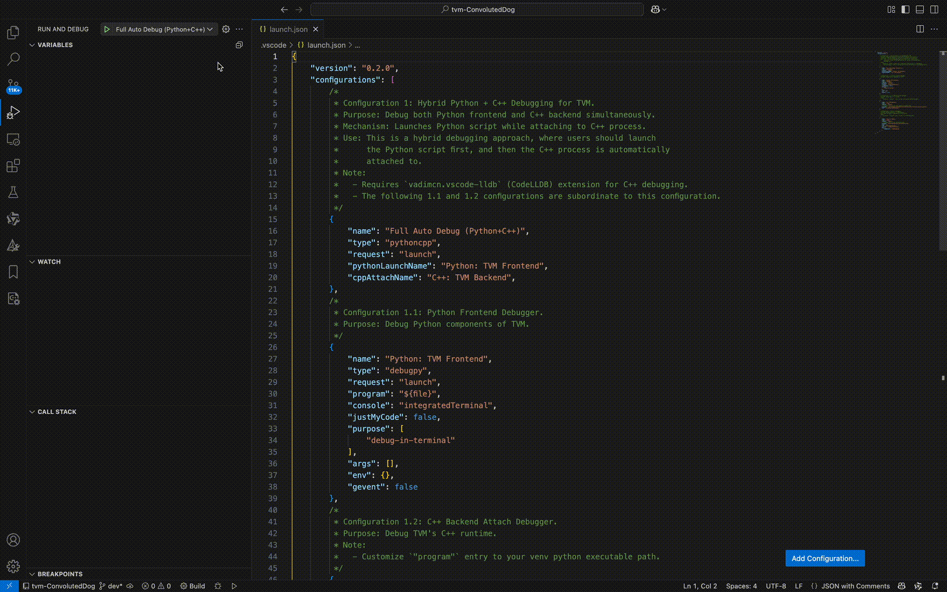The image size is (947, 592).
Task: Click .vscode in the breadcrumb
Action: coord(274,45)
